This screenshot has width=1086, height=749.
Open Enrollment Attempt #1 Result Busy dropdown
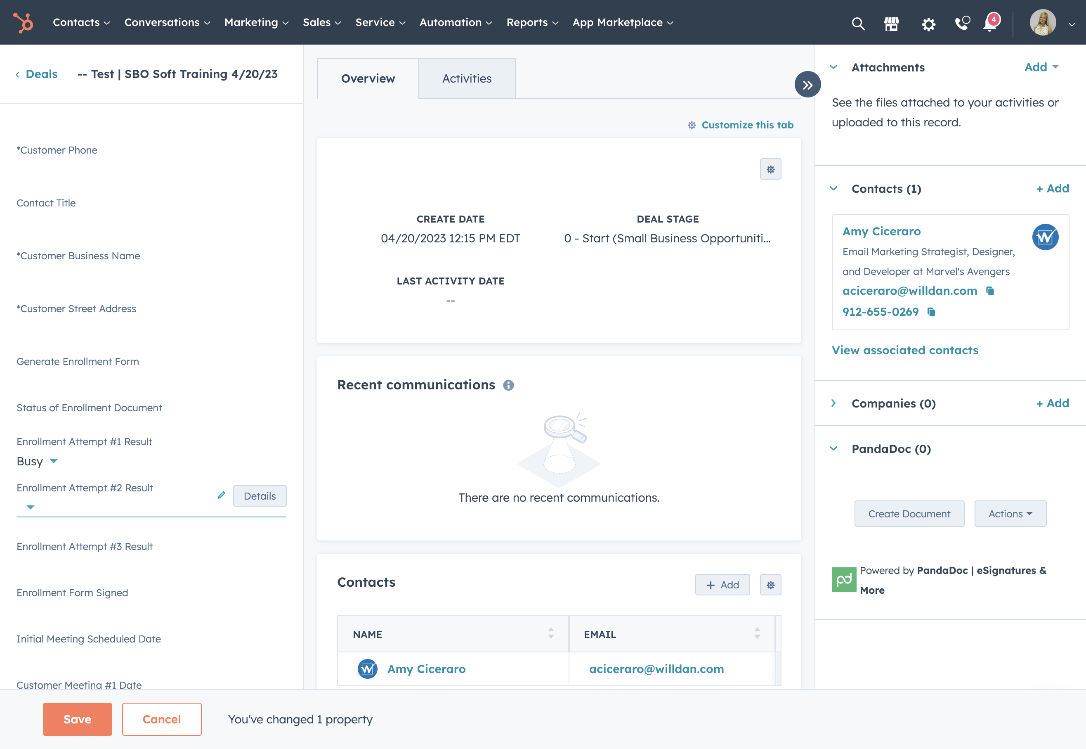37,461
